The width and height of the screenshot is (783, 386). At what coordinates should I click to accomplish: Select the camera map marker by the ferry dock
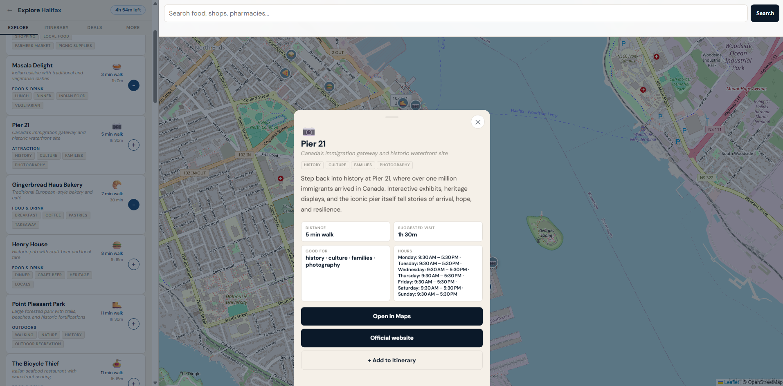click(x=416, y=105)
